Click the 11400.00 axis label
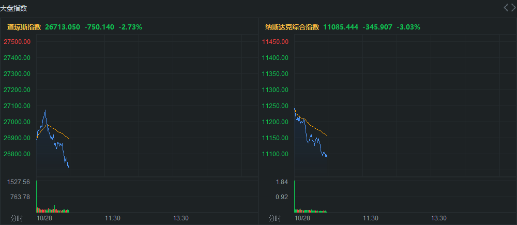This screenshot has height=225, width=517. (x=275, y=58)
